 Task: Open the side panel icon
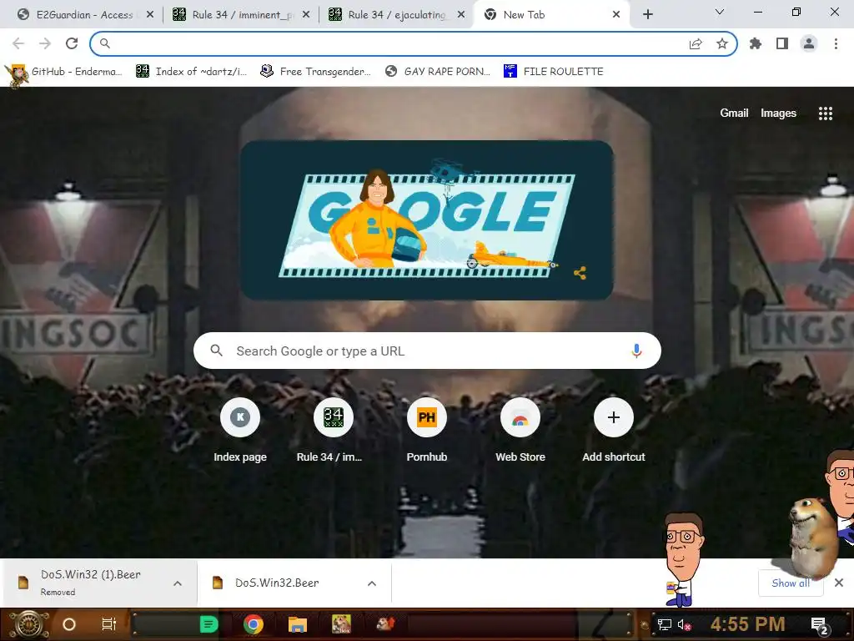[x=782, y=43]
